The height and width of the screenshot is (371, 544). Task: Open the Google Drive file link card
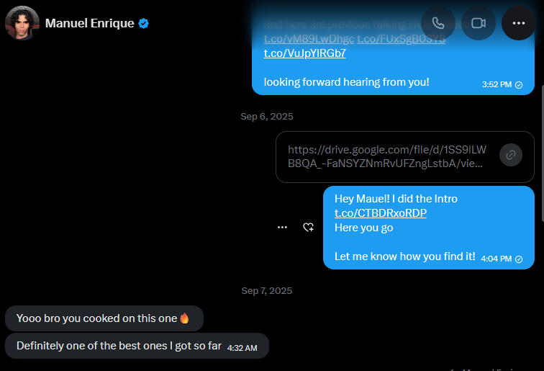coord(388,156)
